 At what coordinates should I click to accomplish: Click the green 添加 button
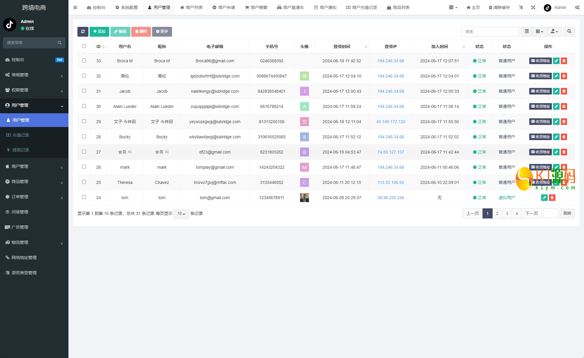pos(99,32)
